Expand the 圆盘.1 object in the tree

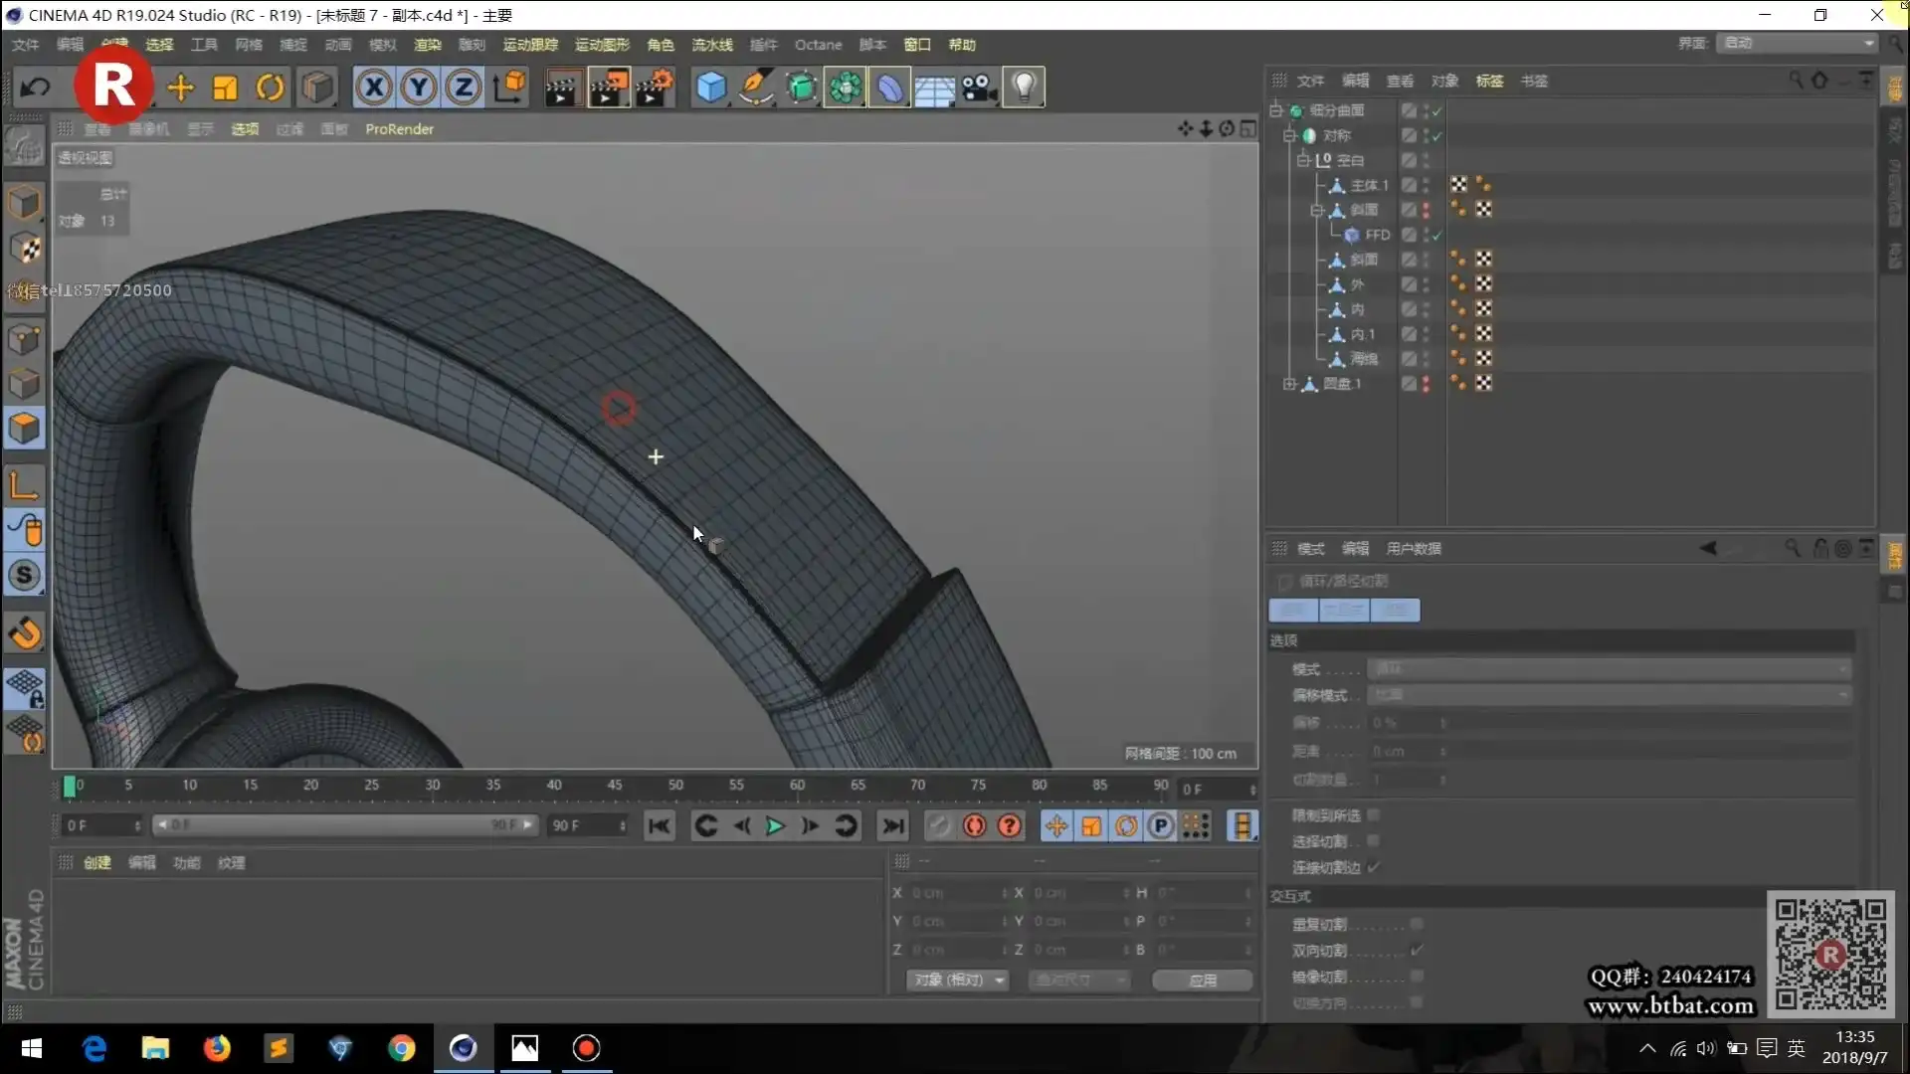(1287, 384)
